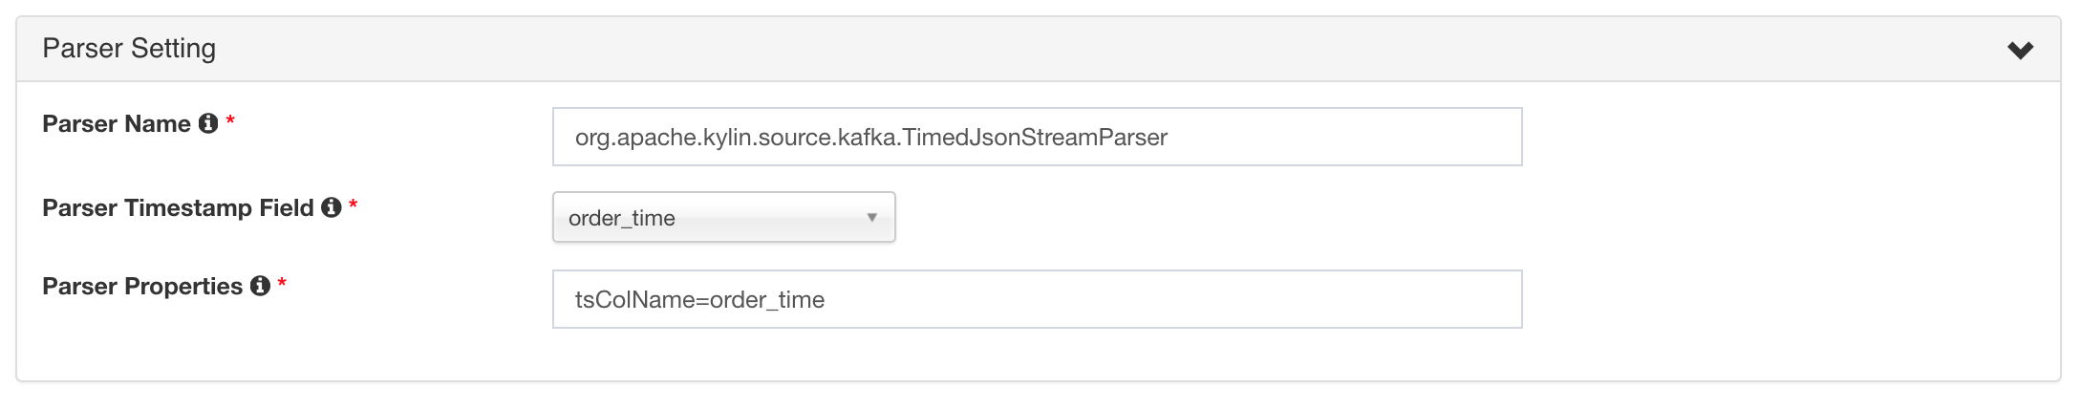Open the Parser Timestamp Field dropdown
2081x409 pixels.
point(723,218)
